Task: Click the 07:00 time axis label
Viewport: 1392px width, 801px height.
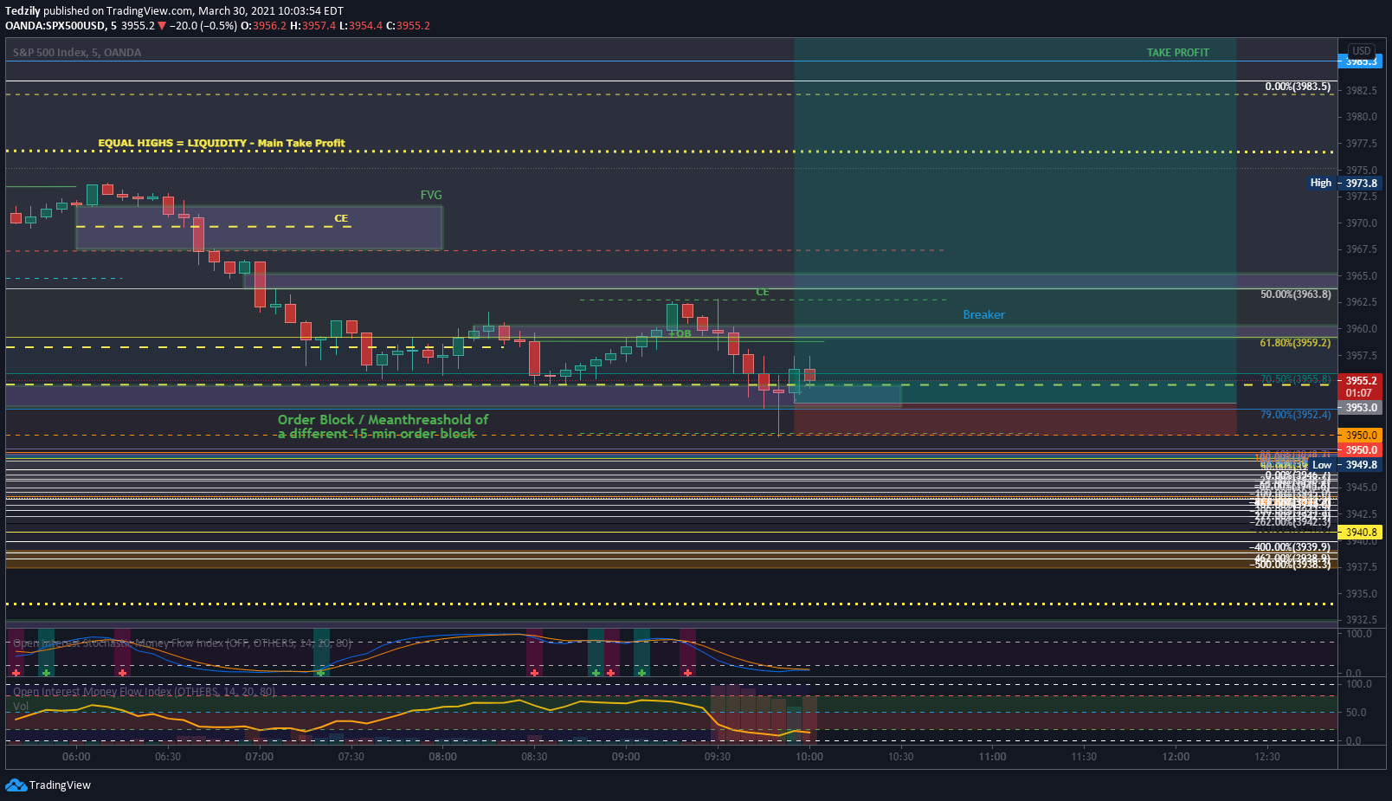Action: (x=260, y=757)
